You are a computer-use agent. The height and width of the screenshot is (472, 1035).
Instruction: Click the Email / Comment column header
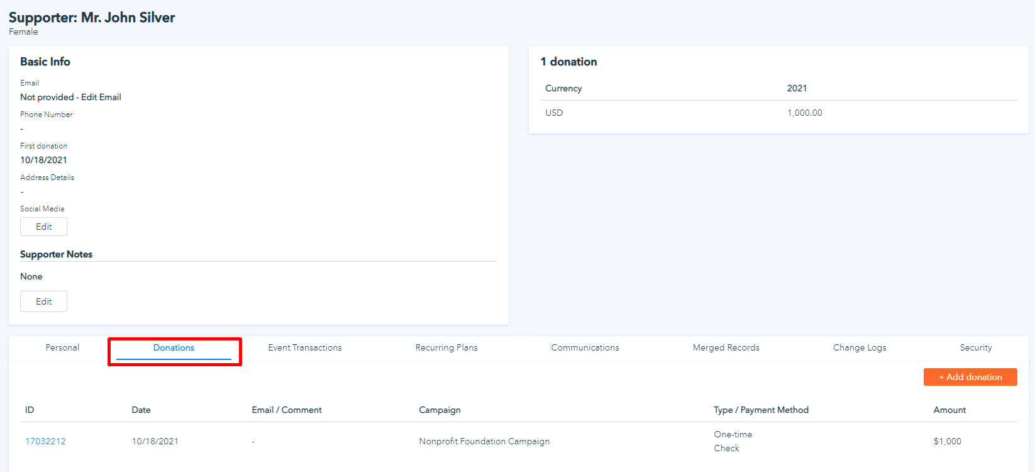287,410
